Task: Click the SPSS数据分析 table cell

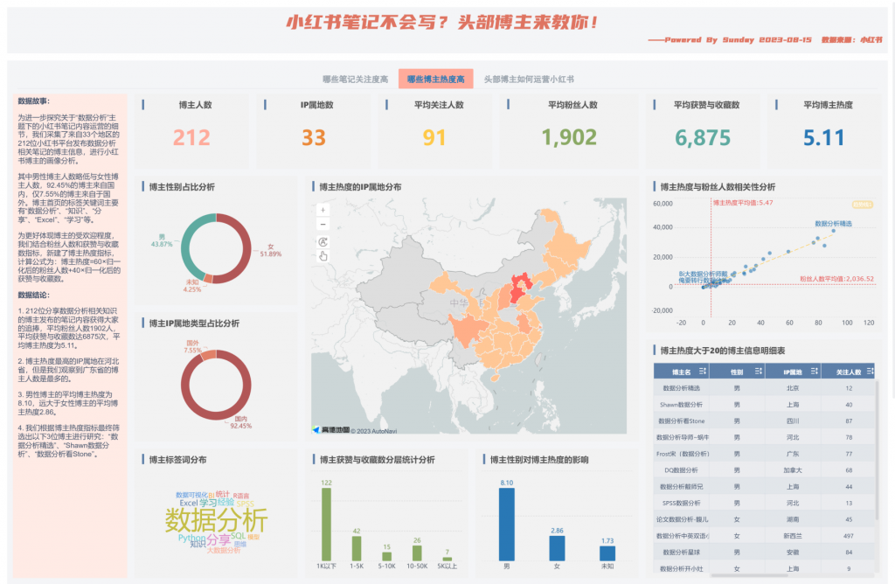Action: pos(681,503)
